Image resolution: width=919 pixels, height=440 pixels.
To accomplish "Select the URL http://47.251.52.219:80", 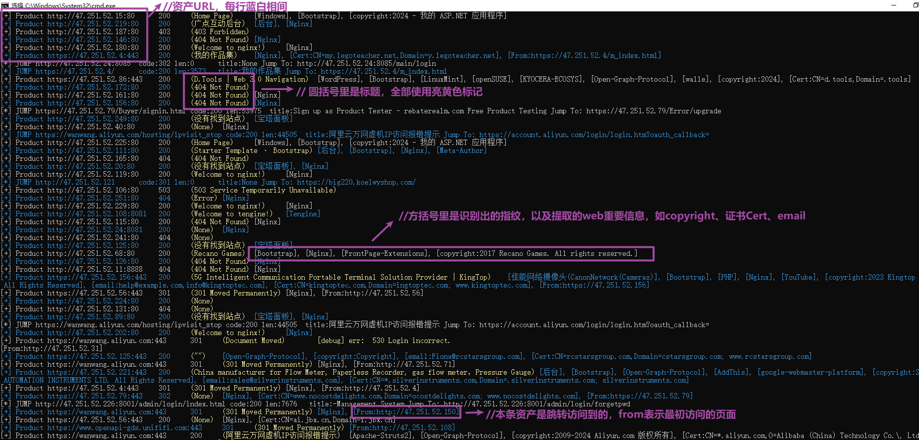I will coord(93,24).
